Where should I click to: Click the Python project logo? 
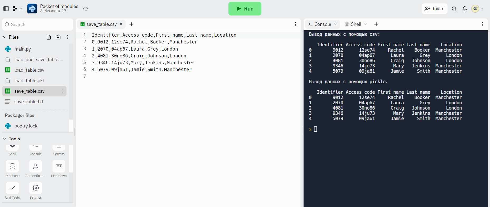pyautogui.click(x=32, y=9)
